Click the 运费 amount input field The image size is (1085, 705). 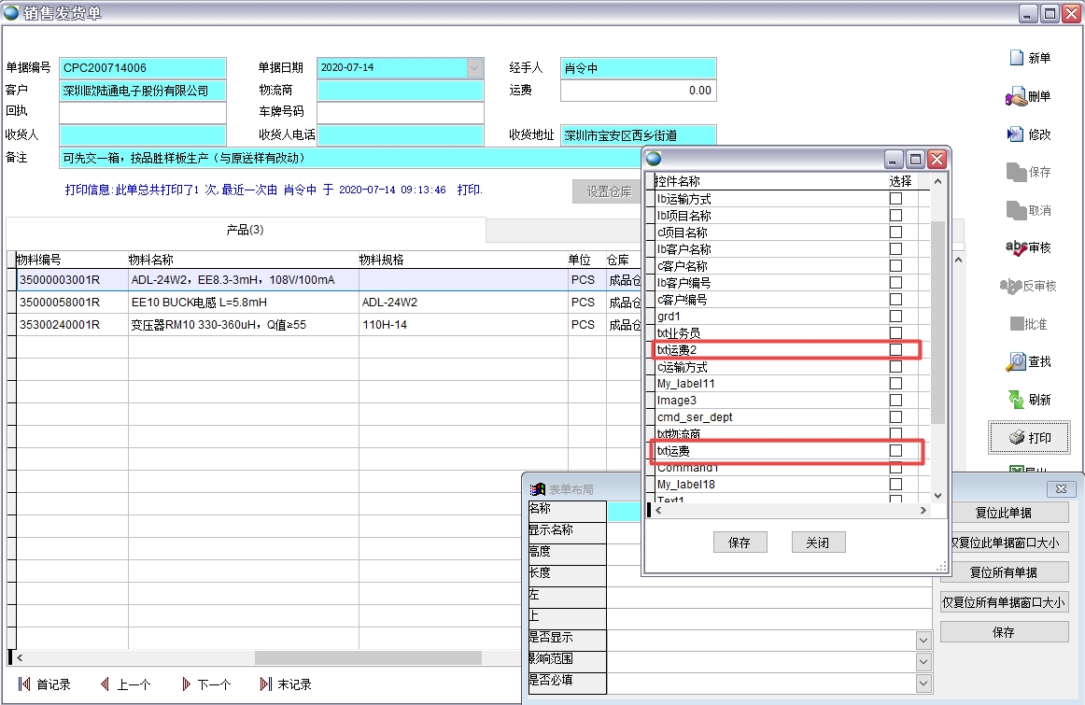coord(638,90)
